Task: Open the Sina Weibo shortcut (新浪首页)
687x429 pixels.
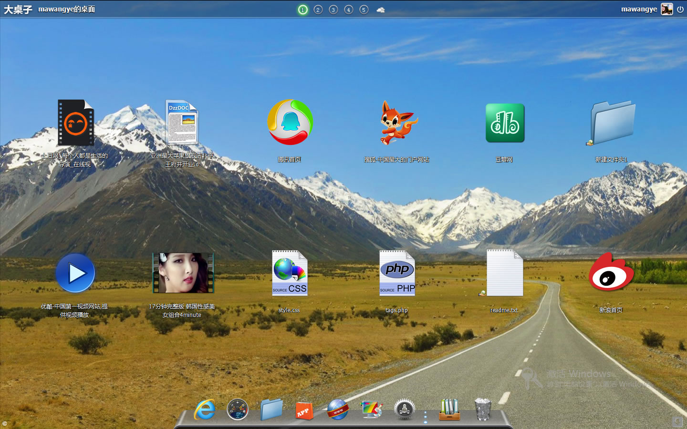Action: [x=611, y=272]
